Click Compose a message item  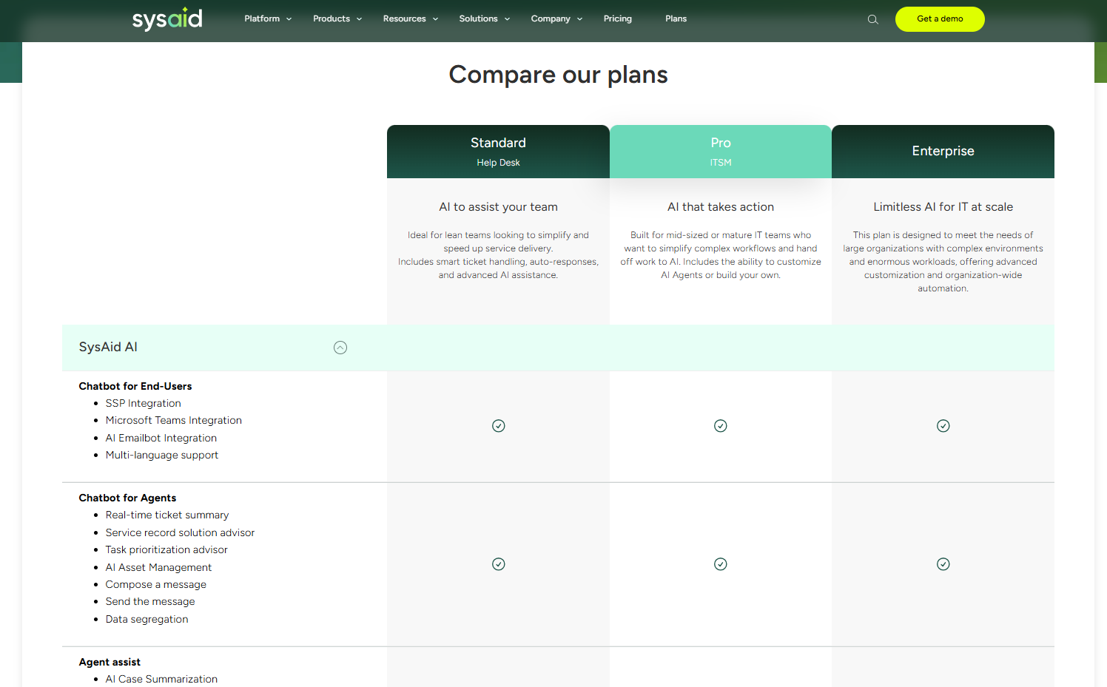tap(156, 584)
